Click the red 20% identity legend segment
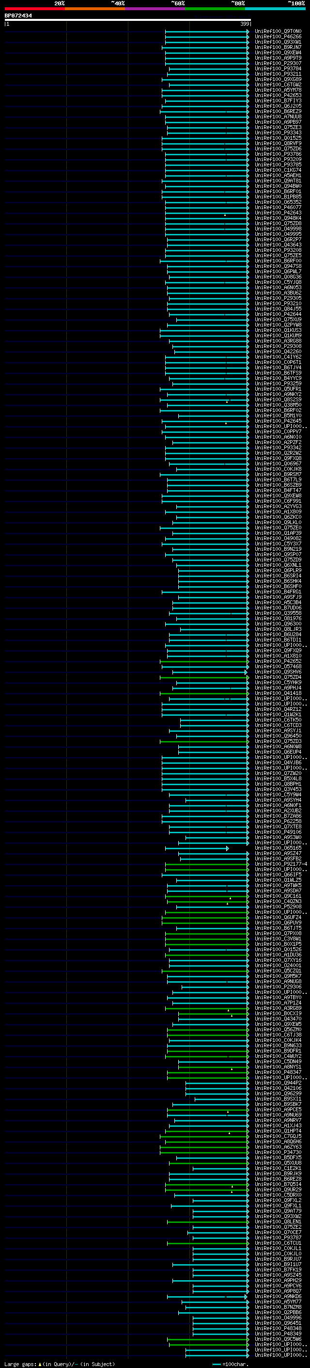Image resolution: width=310 pixels, height=1368 pixels. click(x=35, y=9)
